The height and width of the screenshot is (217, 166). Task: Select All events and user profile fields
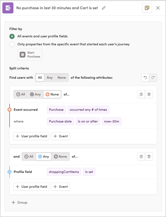tap(12, 36)
